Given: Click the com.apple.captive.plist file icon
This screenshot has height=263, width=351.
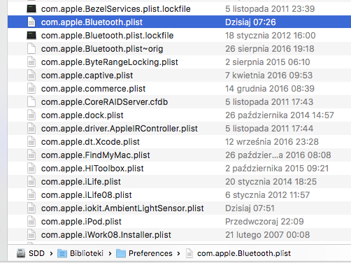Looking at the screenshot, I should [x=31, y=76].
